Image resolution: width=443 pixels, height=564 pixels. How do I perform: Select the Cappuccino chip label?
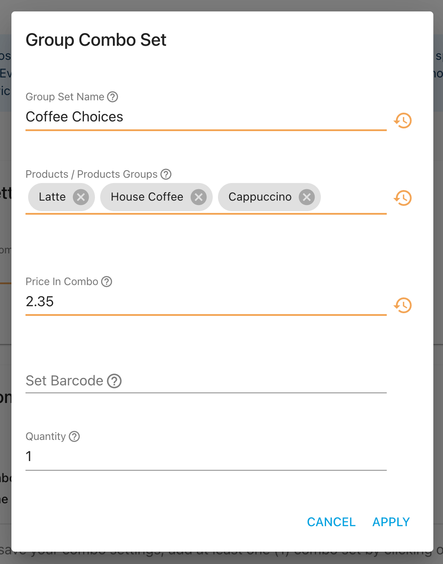(260, 197)
